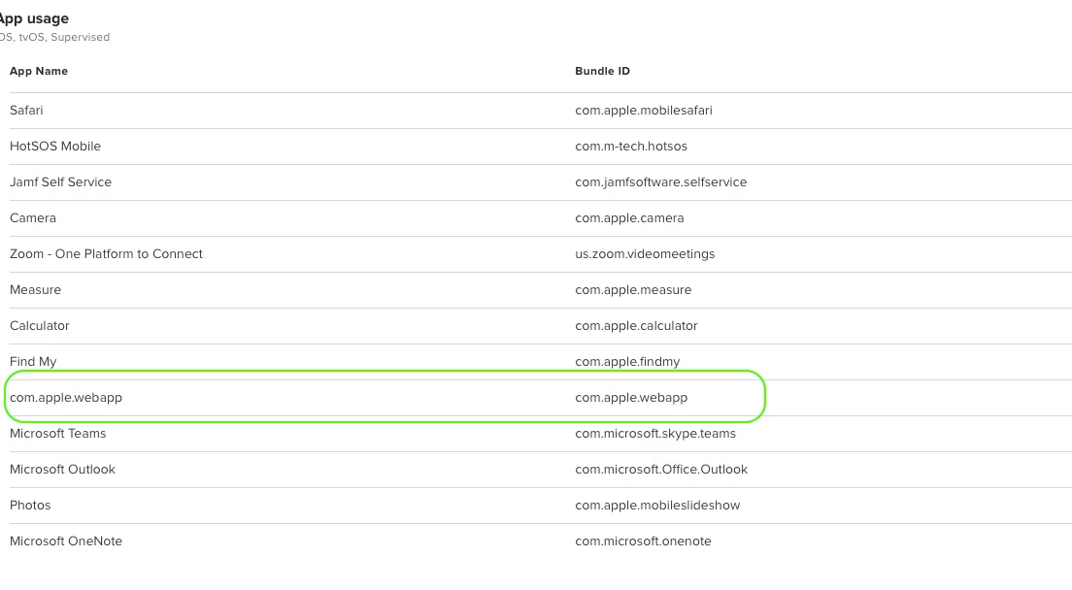Select Zoom - One Platform to Connect
1072x590 pixels.
[x=106, y=254]
